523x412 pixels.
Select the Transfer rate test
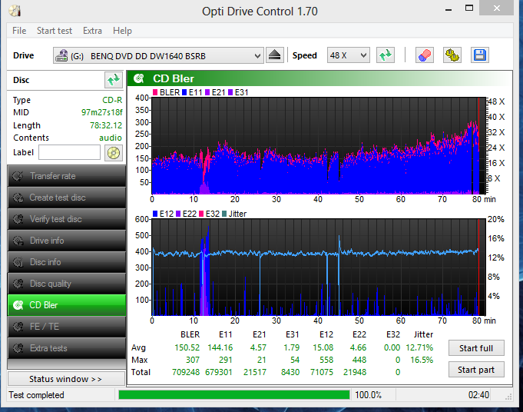[x=67, y=176]
